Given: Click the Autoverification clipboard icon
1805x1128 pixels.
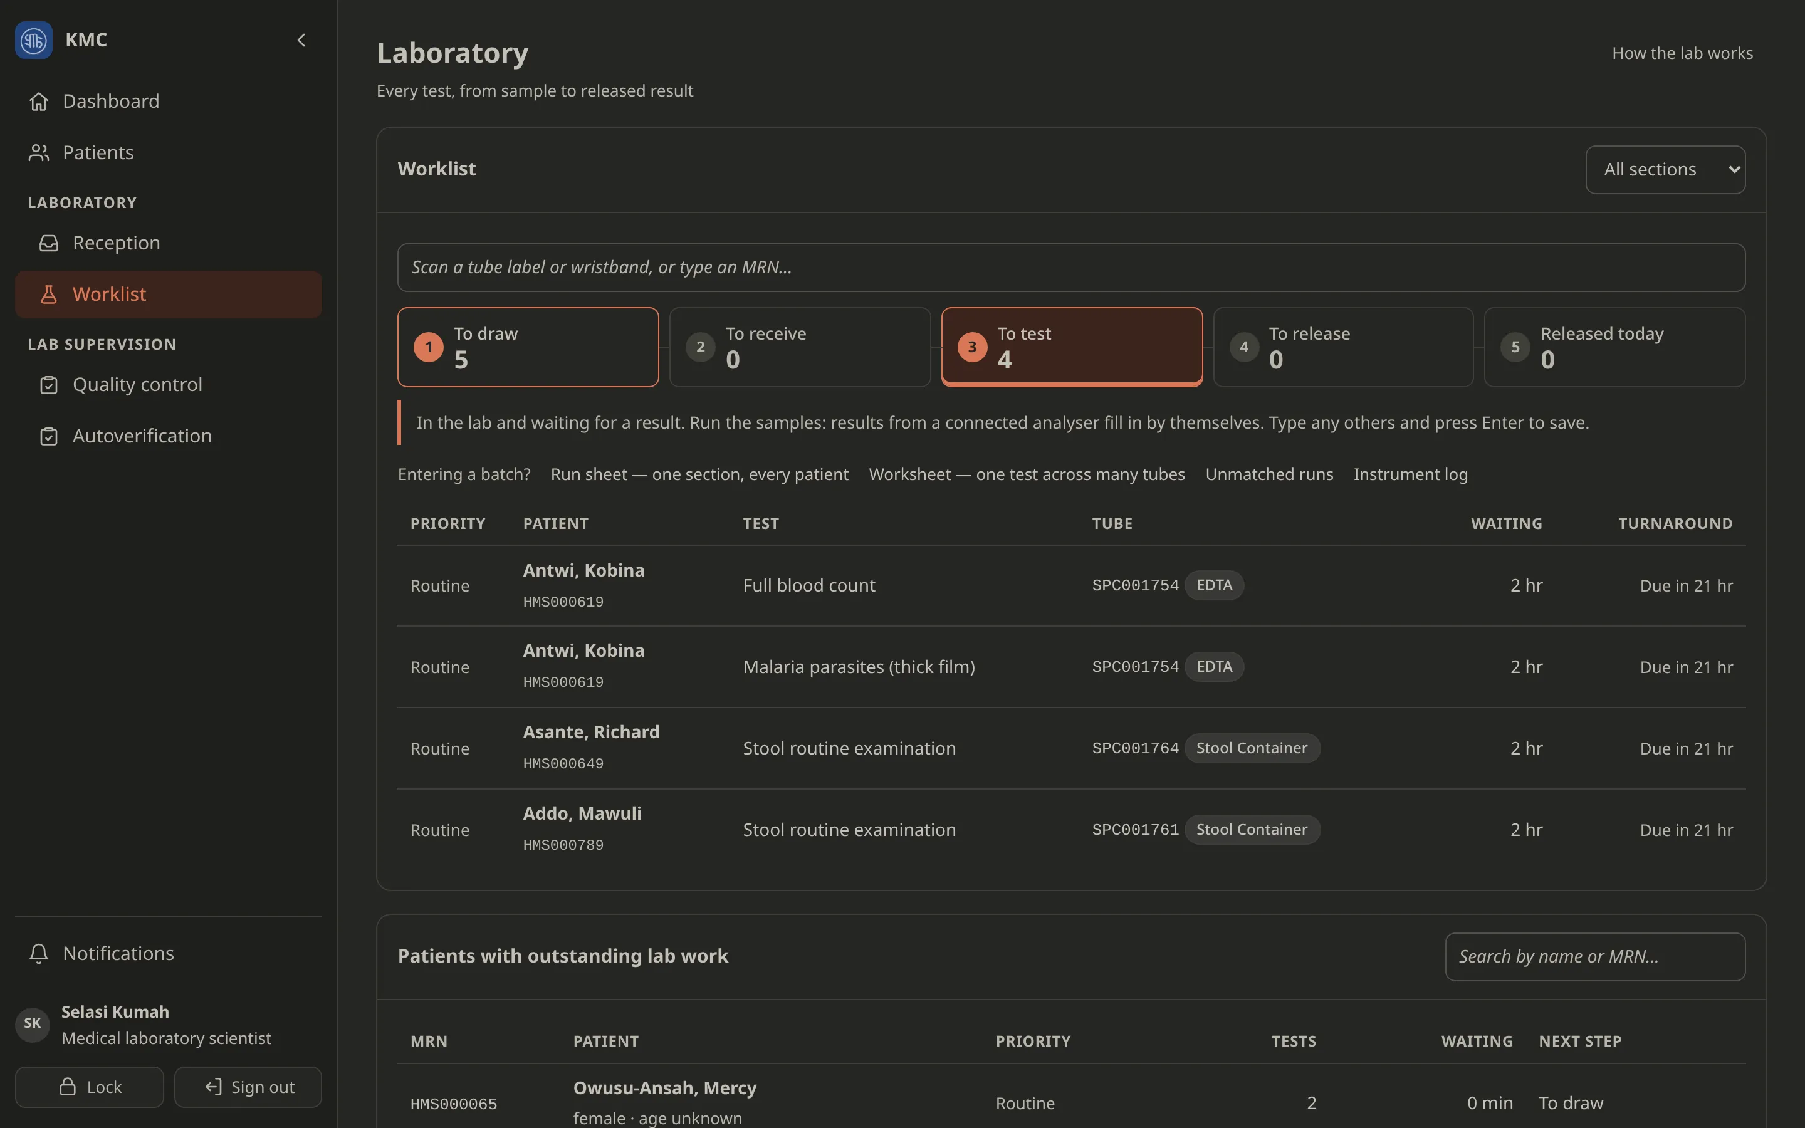Looking at the screenshot, I should point(48,436).
